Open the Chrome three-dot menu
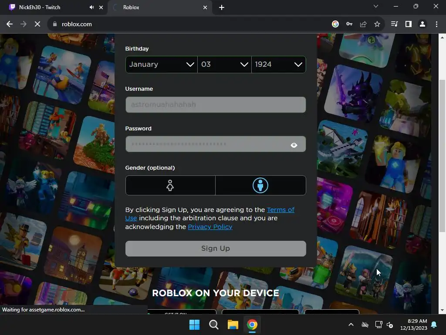Image resolution: width=446 pixels, height=335 pixels. (x=436, y=24)
